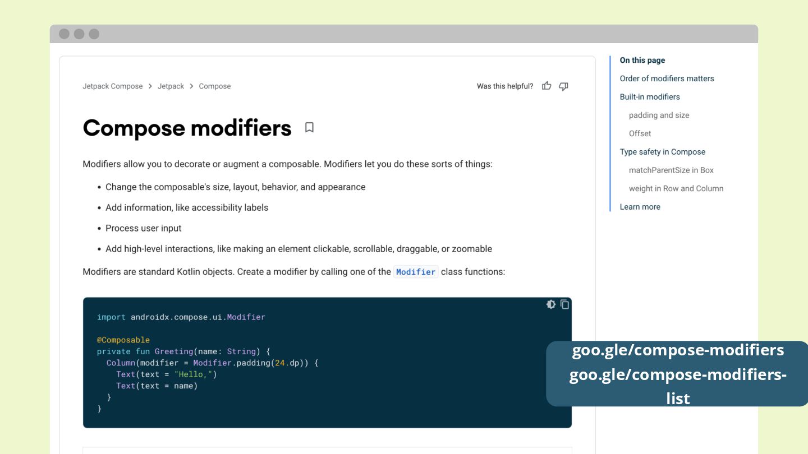Open the Learn more section link
808x454 pixels.
tap(640, 207)
